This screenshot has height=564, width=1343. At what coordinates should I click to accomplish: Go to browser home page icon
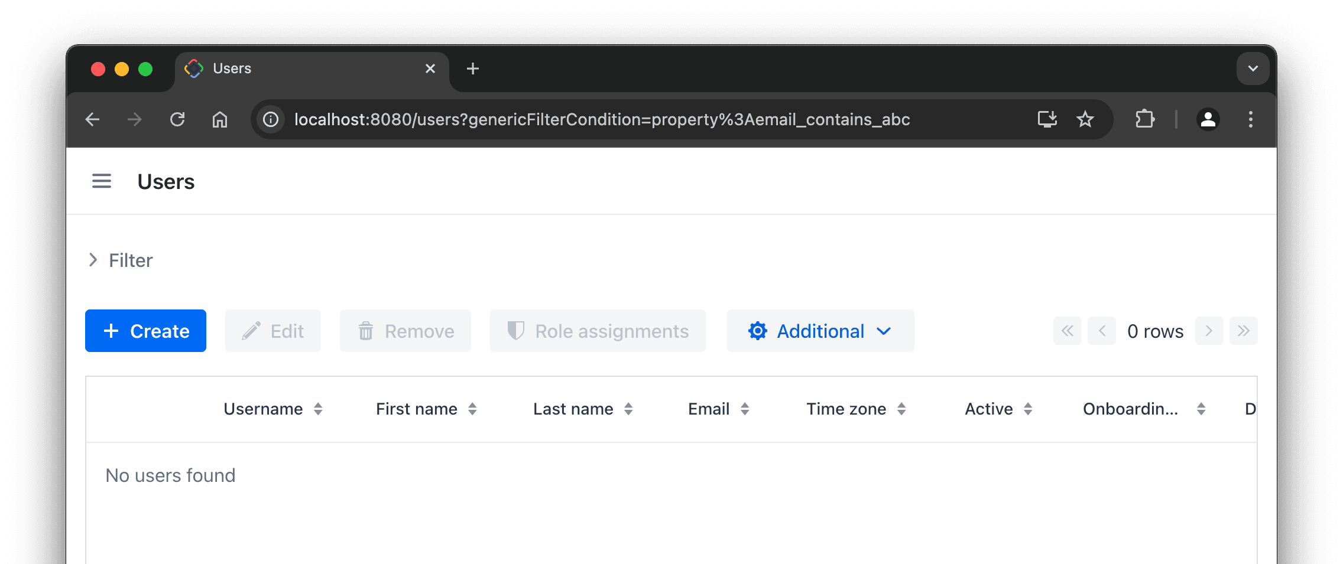click(x=220, y=120)
